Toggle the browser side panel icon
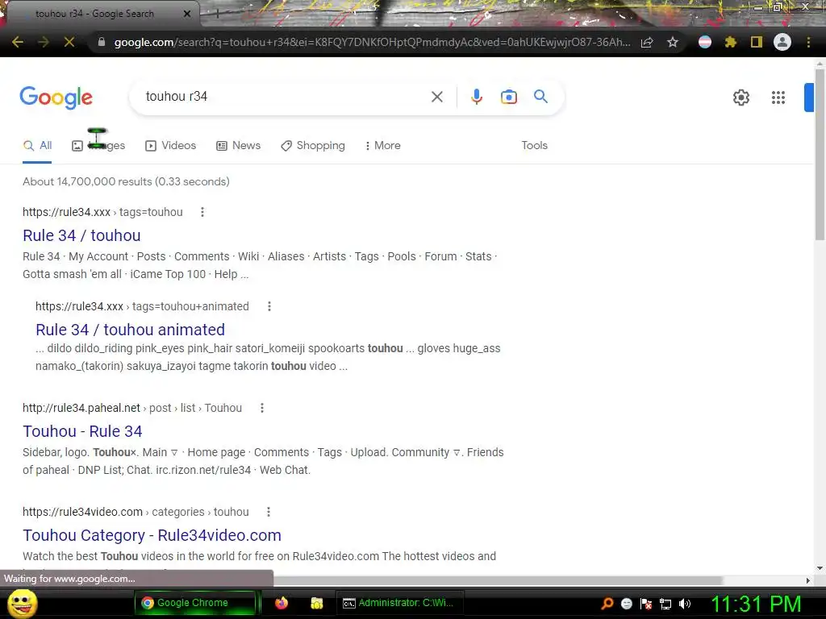The height and width of the screenshot is (619, 826). [757, 42]
